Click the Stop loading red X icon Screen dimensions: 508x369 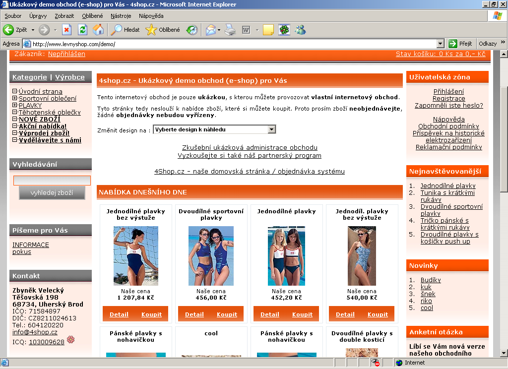click(66, 30)
